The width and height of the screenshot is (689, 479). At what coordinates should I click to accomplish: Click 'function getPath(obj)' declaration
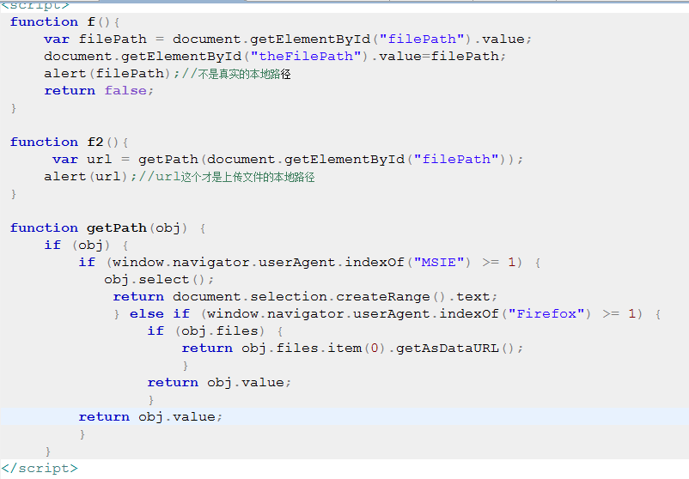(107, 227)
